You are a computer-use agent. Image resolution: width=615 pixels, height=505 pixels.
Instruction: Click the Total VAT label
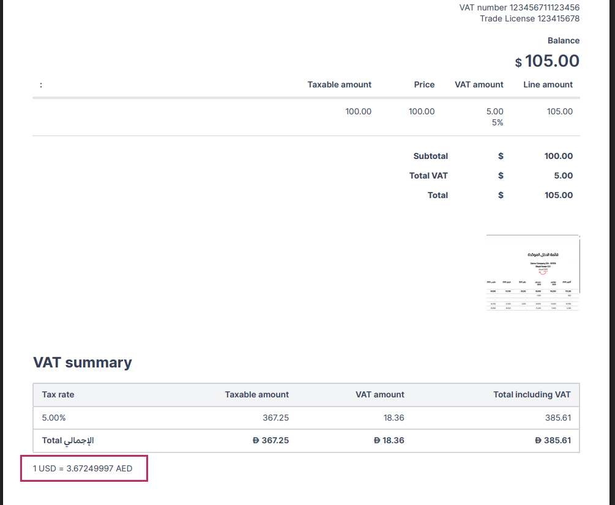[428, 175]
